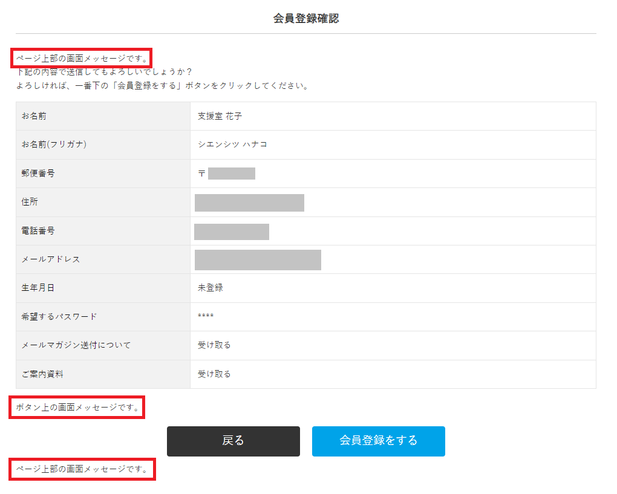Image resolution: width=617 pixels, height=494 pixels.
Task: Click the 戻る button
Action: pyautogui.click(x=233, y=441)
